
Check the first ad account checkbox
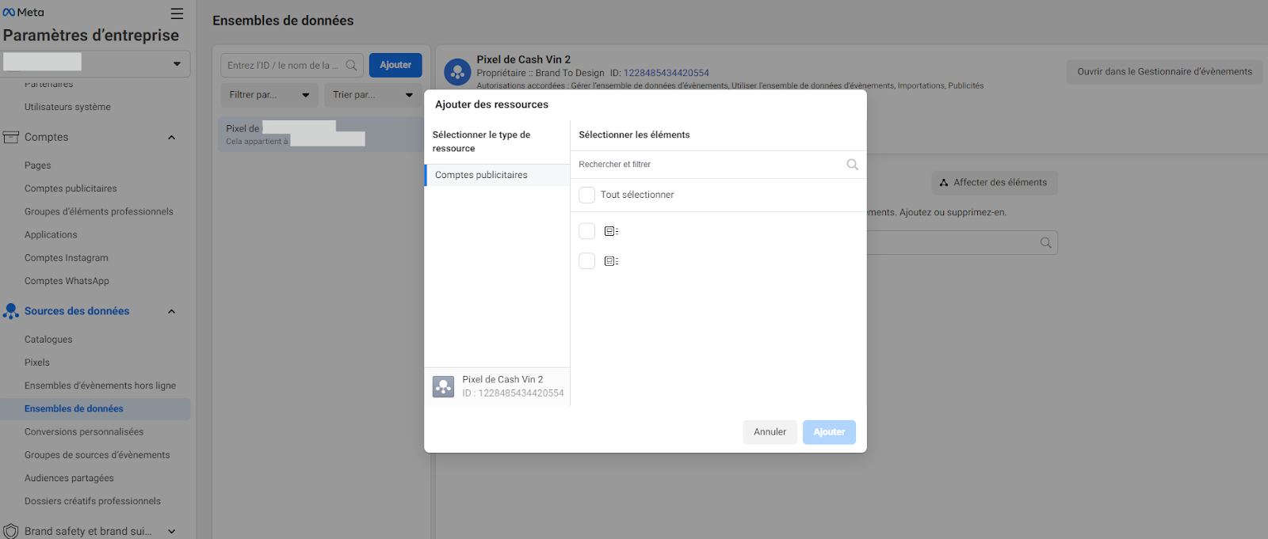[x=587, y=231]
